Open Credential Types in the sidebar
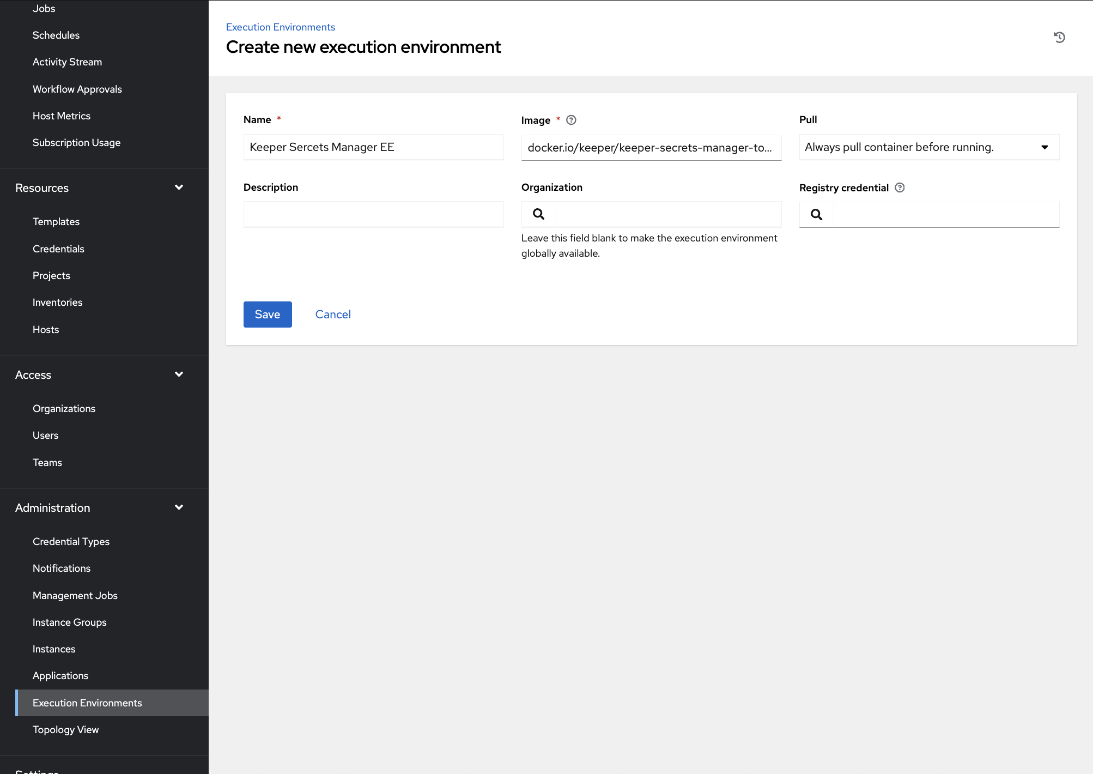Image resolution: width=1093 pixels, height=774 pixels. click(x=71, y=541)
